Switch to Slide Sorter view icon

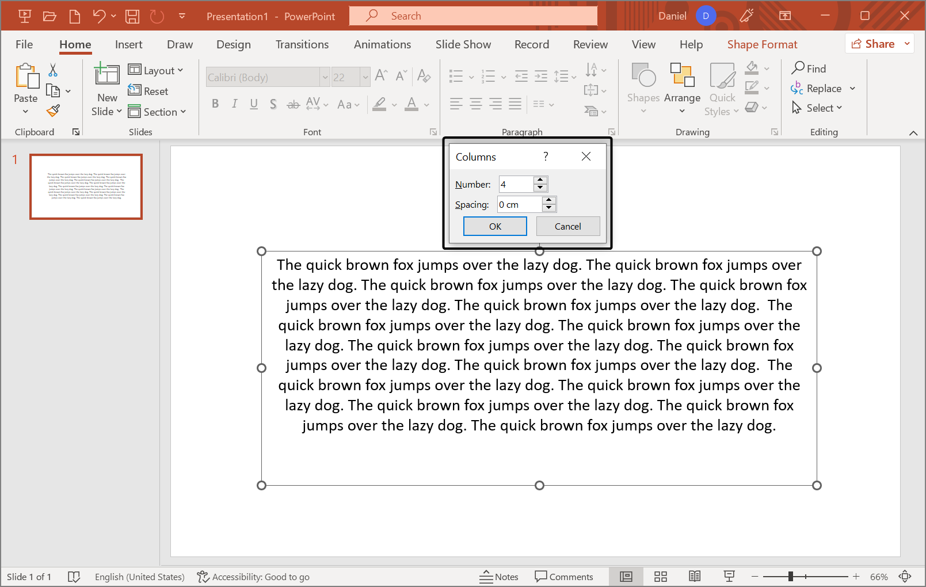(x=661, y=577)
